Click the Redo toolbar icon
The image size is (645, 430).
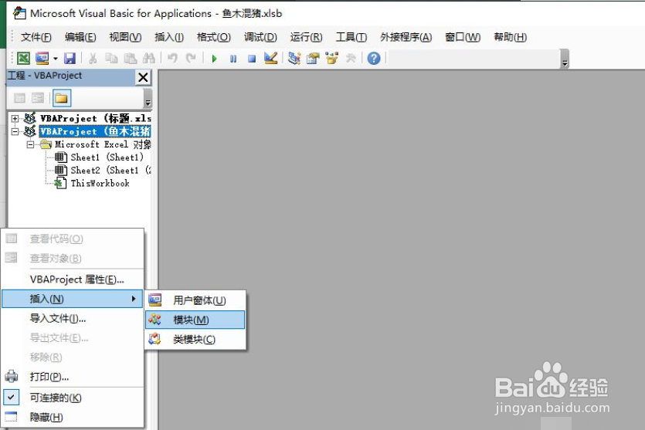(x=191, y=59)
